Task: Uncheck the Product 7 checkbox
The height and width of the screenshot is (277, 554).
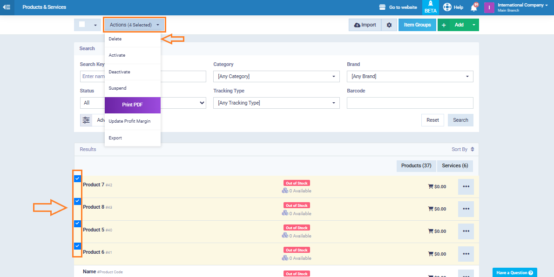Action: point(78,178)
